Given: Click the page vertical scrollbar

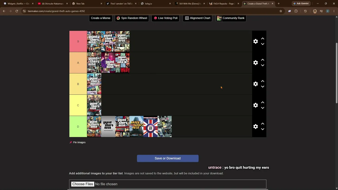Looking at the screenshot, I should tap(337, 73).
